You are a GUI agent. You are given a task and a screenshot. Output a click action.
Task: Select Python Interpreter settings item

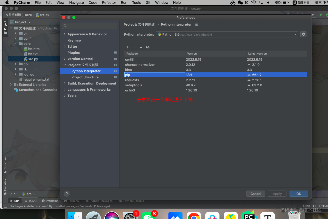(x=90, y=71)
